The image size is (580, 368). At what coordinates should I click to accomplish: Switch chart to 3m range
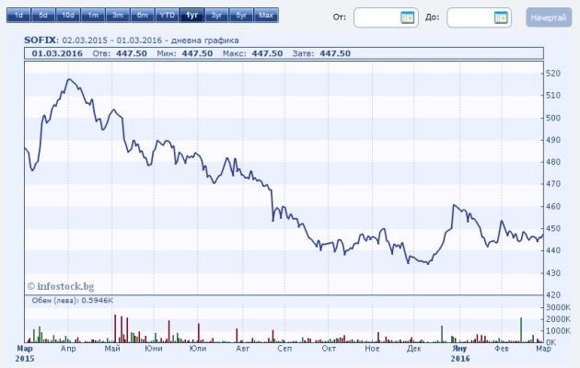pos(117,17)
